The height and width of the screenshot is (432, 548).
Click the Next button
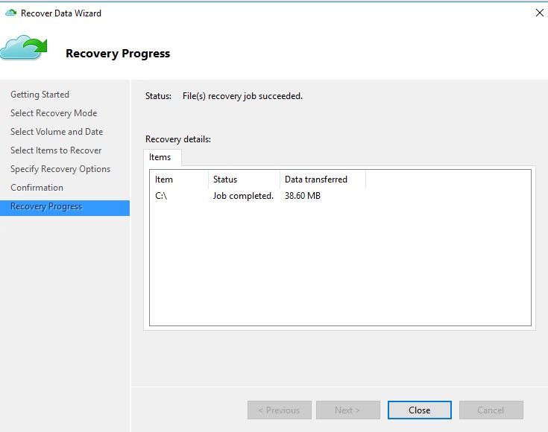[x=347, y=410]
